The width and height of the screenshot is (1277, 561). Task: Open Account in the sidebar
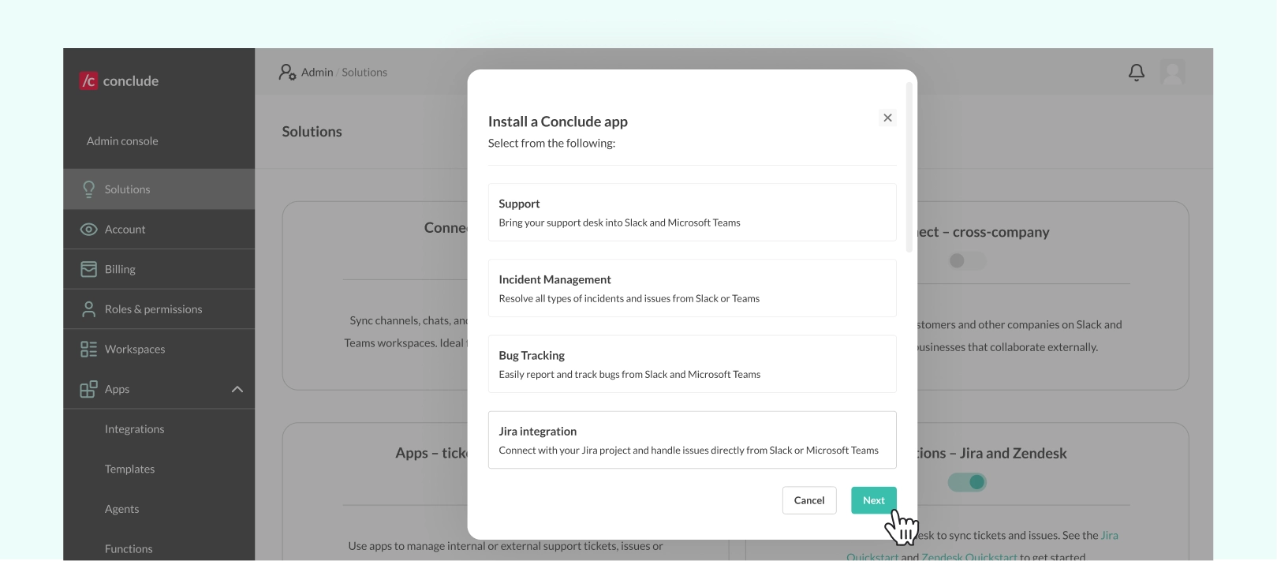159,230
